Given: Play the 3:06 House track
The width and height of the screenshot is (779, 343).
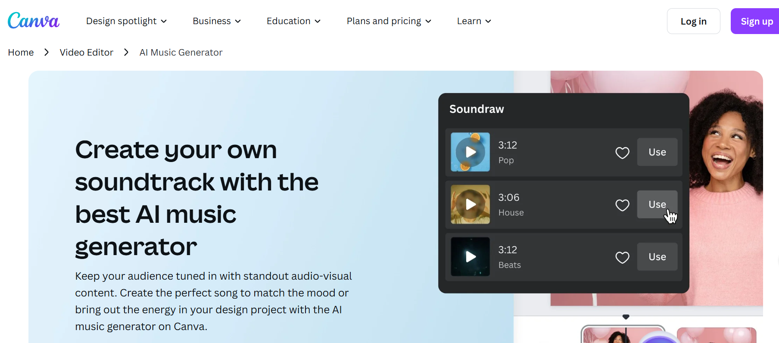Looking at the screenshot, I should (470, 204).
